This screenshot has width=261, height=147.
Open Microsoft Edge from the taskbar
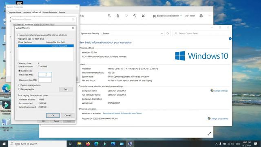tap(96, 144)
